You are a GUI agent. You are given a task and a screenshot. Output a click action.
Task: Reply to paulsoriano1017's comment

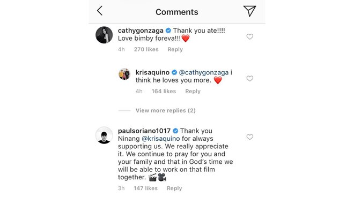tap(174, 188)
